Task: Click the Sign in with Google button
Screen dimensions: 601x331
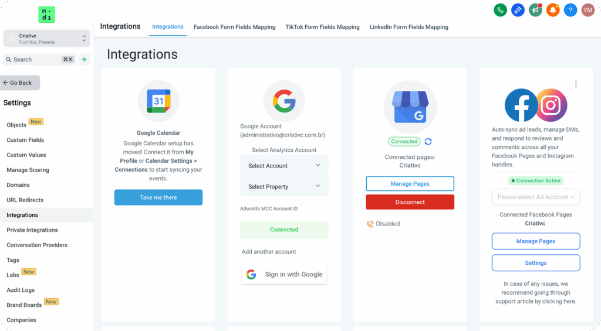Action: 284,274
